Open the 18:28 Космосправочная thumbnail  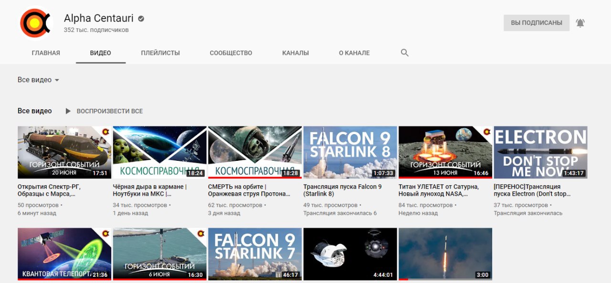tap(255, 152)
